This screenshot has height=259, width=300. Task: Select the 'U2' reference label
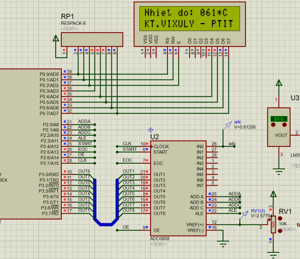(x=154, y=137)
